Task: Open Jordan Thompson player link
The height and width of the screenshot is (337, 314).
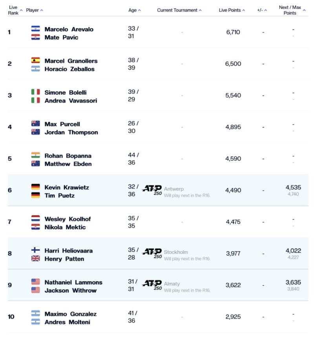Action: click(x=71, y=132)
